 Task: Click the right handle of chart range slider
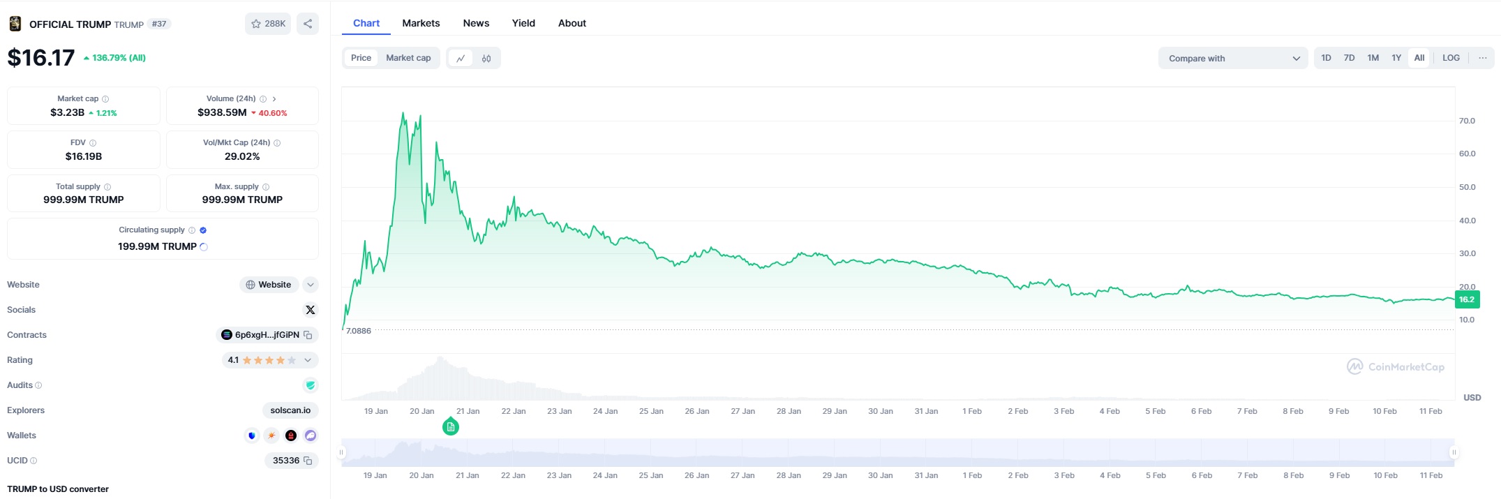[1454, 452]
